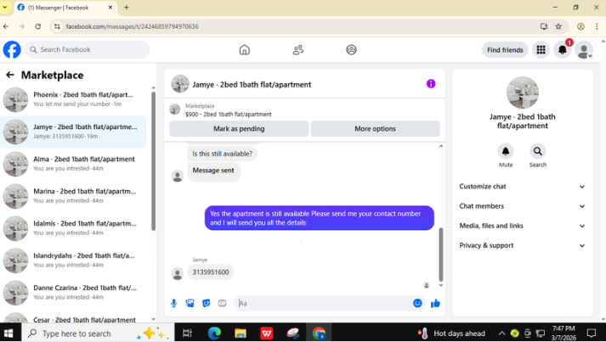This screenshot has height=342, width=606.
Task: Choose a sticker icon
Action: click(207, 304)
